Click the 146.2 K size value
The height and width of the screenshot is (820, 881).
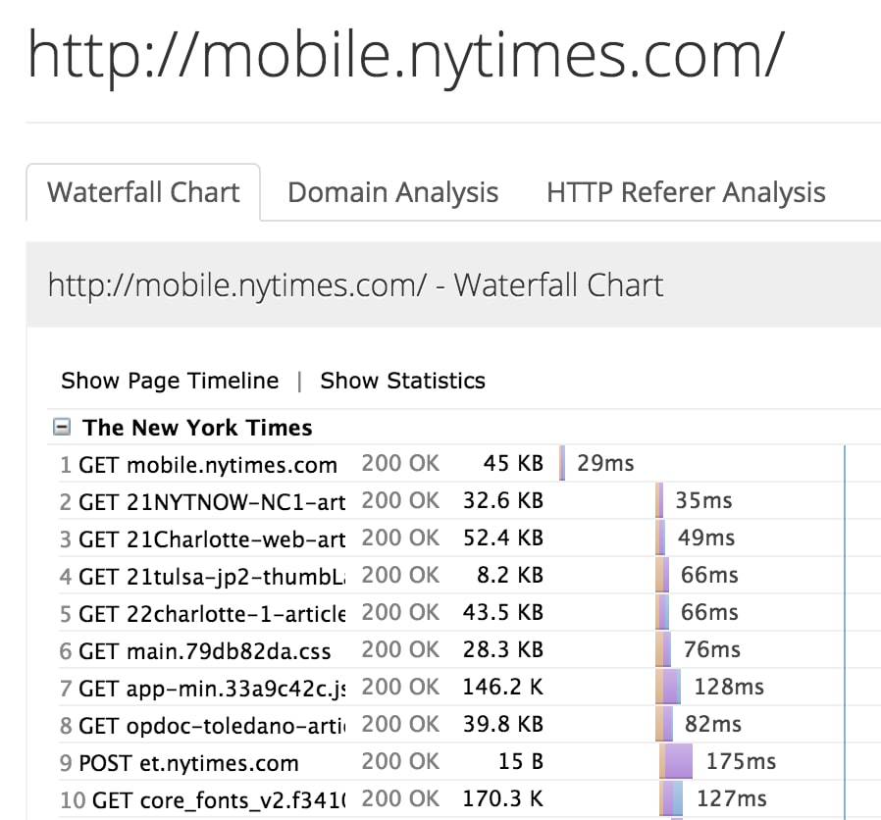pos(503,687)
